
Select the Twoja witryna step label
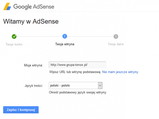pos(65,44)
